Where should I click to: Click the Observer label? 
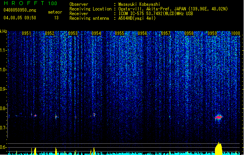coord(79,4)
